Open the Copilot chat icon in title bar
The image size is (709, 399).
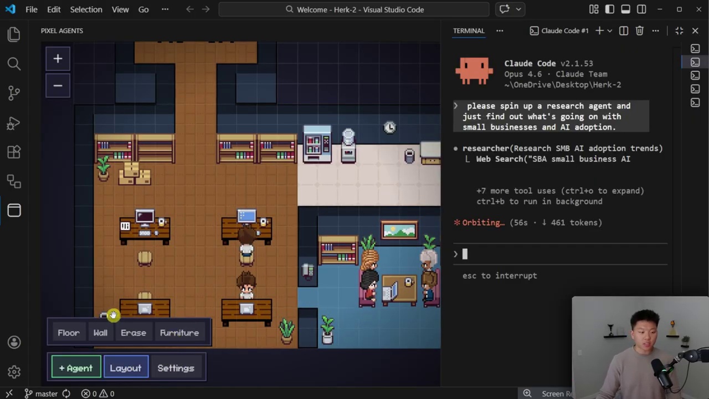click(505, 9)
